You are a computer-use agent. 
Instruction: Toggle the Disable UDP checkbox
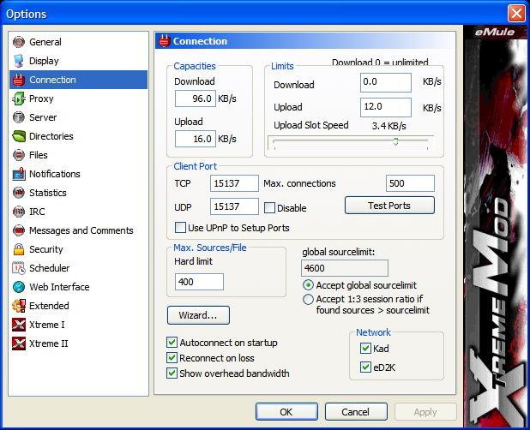tap(269, 208)
